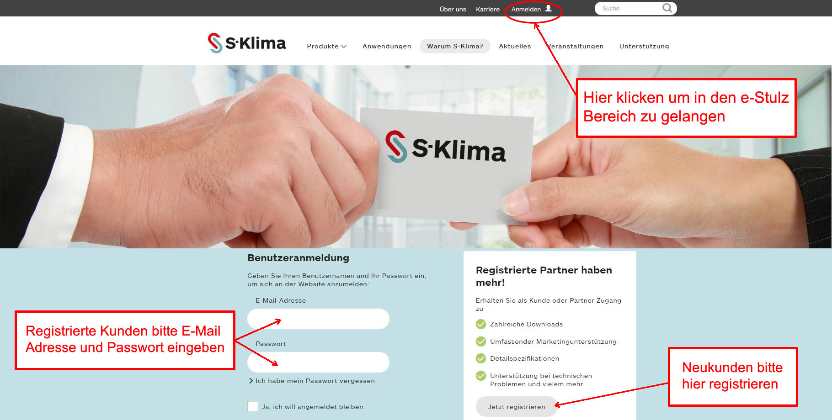The height and width of the screenshot is (420, 832).
Task: Click the S-Klima logo in header
Action: (247, 43)
